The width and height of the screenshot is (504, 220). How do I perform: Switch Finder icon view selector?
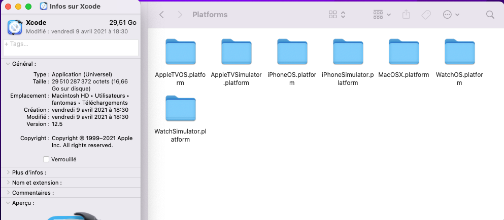click(337, 15)
